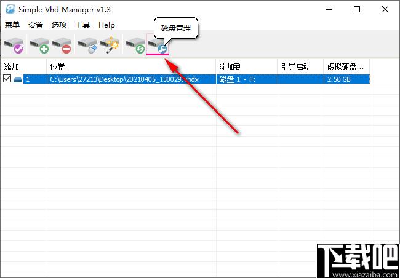Minimize the Simple Vhd Manager window
Viewport: 400px width, 278px height.
click(x=329, y=10)
